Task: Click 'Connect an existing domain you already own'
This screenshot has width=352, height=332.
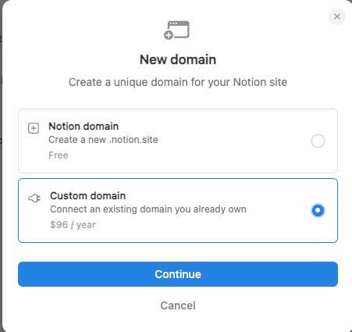Action: click(x=148, y=209)
